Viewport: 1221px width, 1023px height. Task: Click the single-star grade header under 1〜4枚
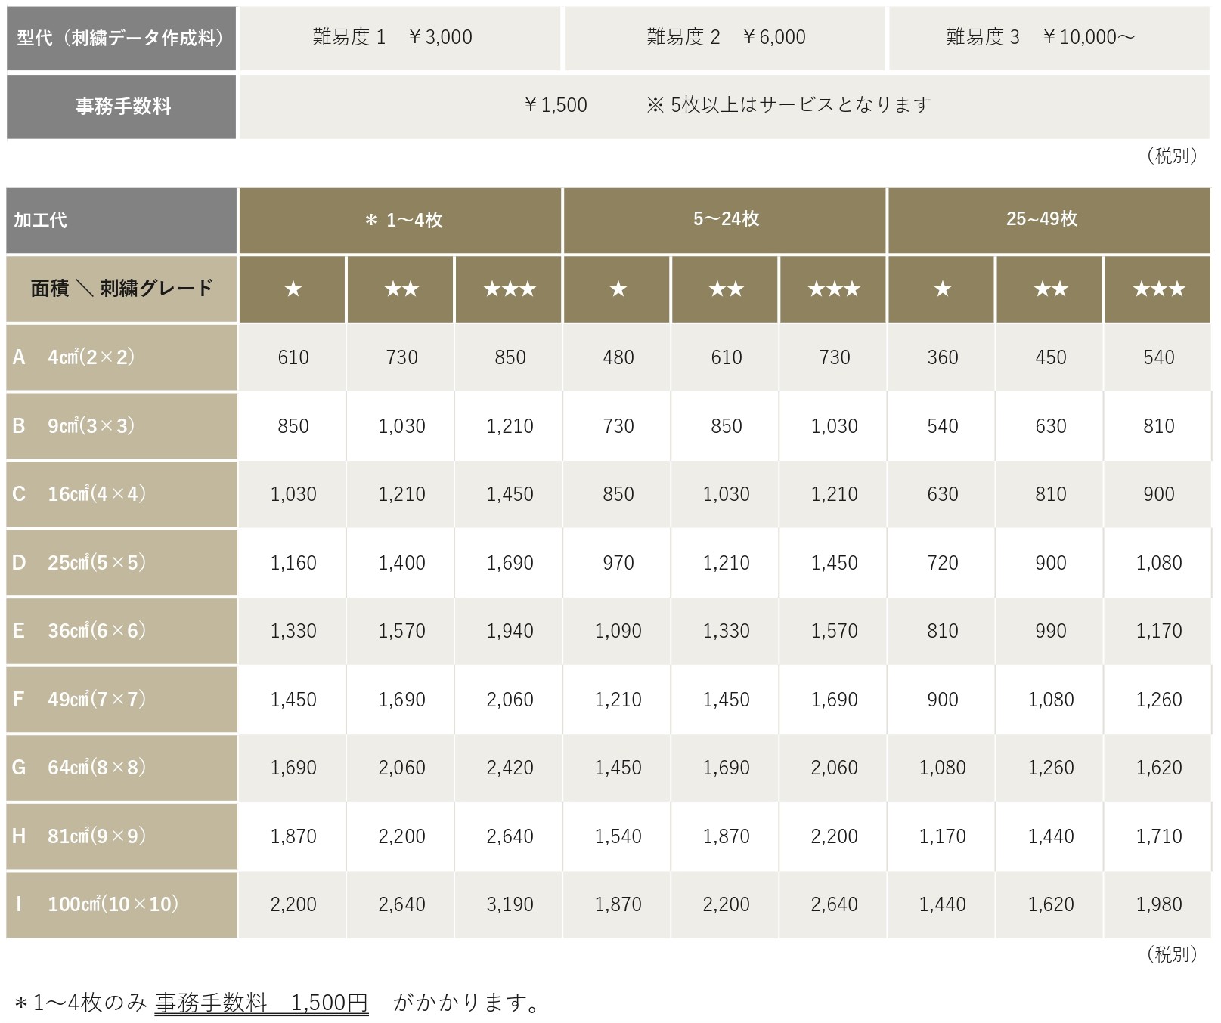coord(293,289)
